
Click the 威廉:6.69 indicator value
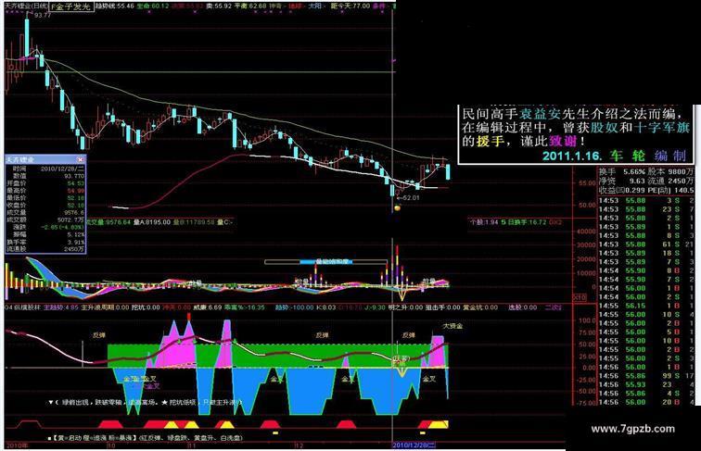pos(207,307)
